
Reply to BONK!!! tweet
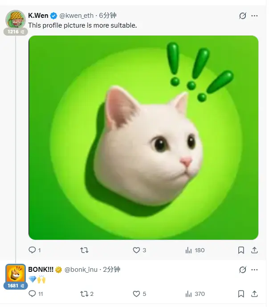pyautogui.click(x=36, y=294)
